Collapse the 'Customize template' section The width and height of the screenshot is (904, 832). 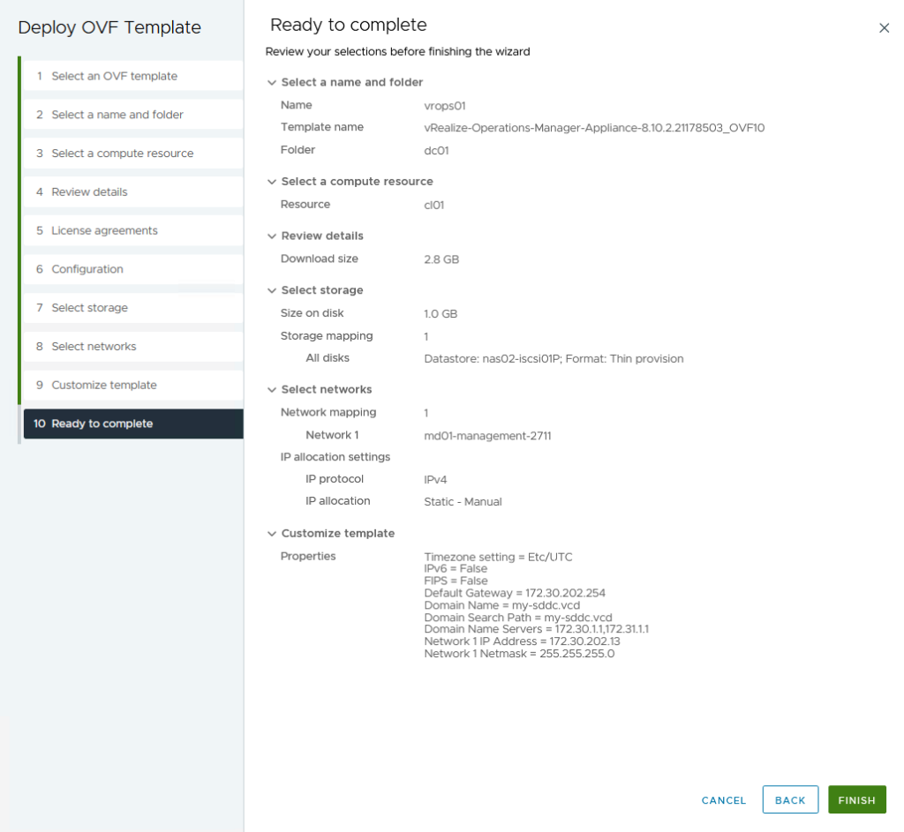point(272,534)
